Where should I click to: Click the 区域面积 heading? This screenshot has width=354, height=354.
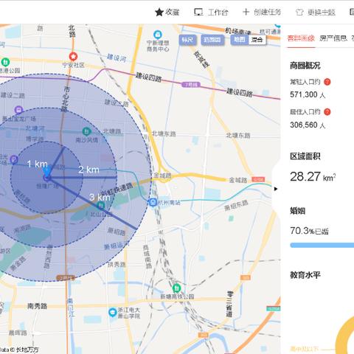305,156
